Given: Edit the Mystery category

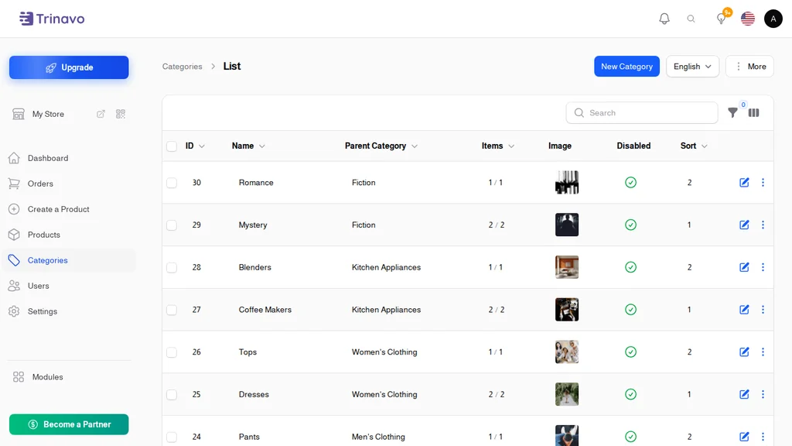Looking at the screenshot, I should [744, 225].
